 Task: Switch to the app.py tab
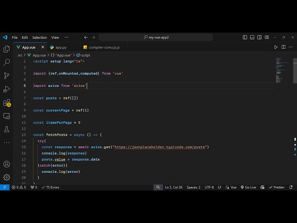[x=61, y=47]
